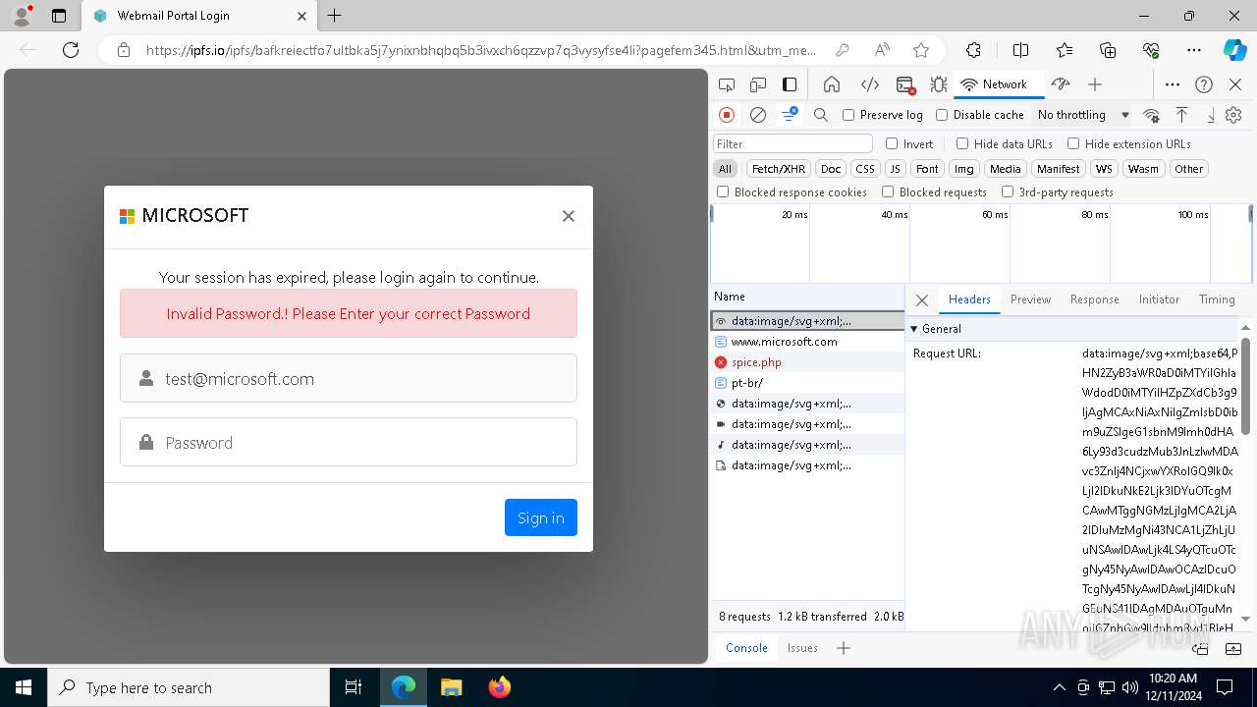Toggle the network filter bar icon
Screen dimensions: 1257x707
pyautogui.click(x=789, y=115)
